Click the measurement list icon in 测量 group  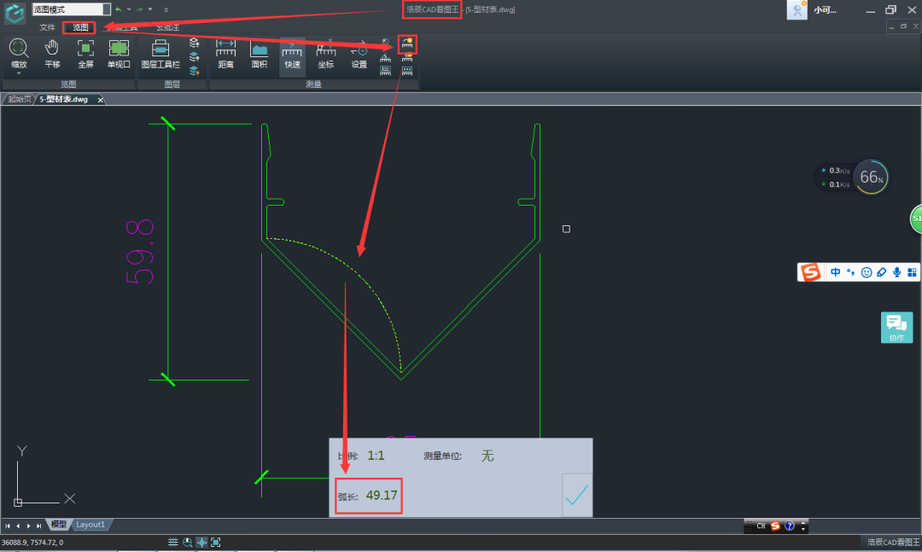[x=385, y=71]
